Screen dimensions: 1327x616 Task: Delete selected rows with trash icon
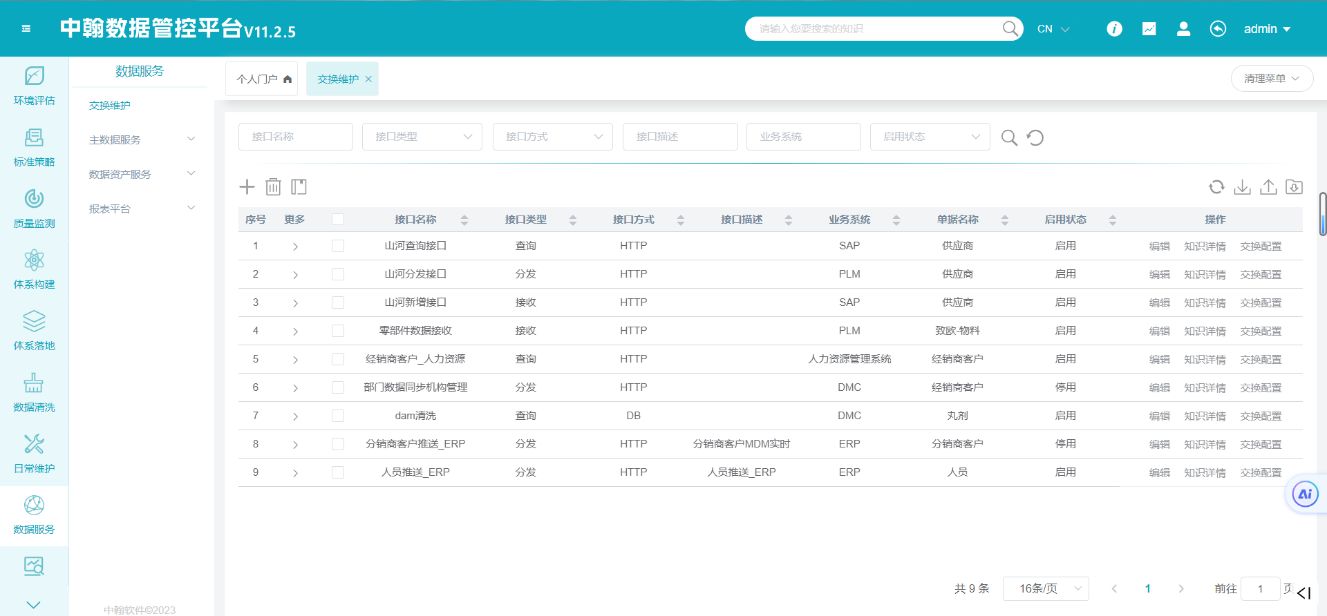[273, 186]
